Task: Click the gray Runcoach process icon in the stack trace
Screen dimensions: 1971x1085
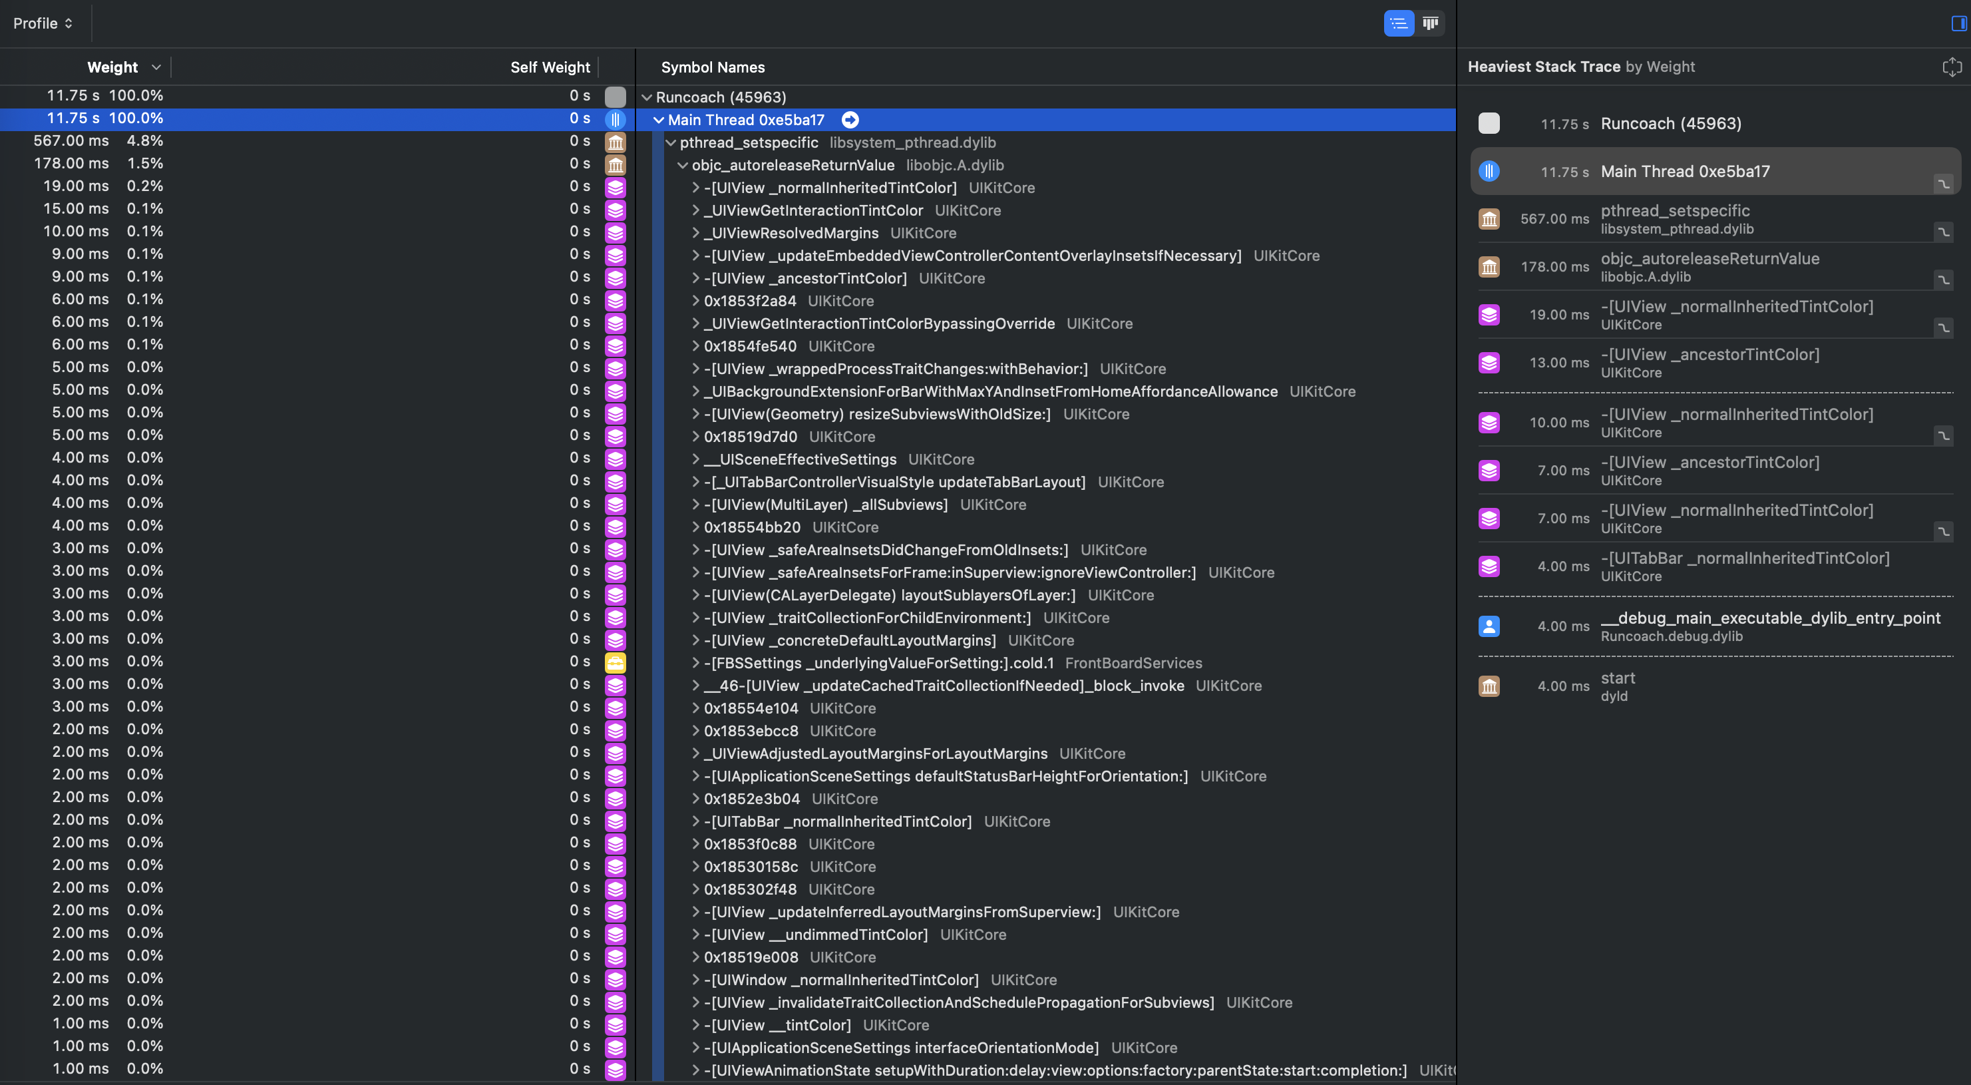Action: 1488,123
